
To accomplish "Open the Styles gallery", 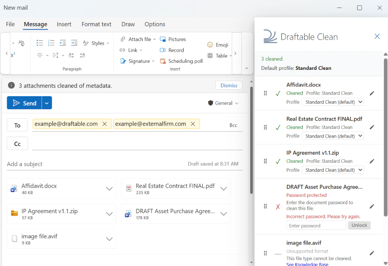I will coord(96,43).
